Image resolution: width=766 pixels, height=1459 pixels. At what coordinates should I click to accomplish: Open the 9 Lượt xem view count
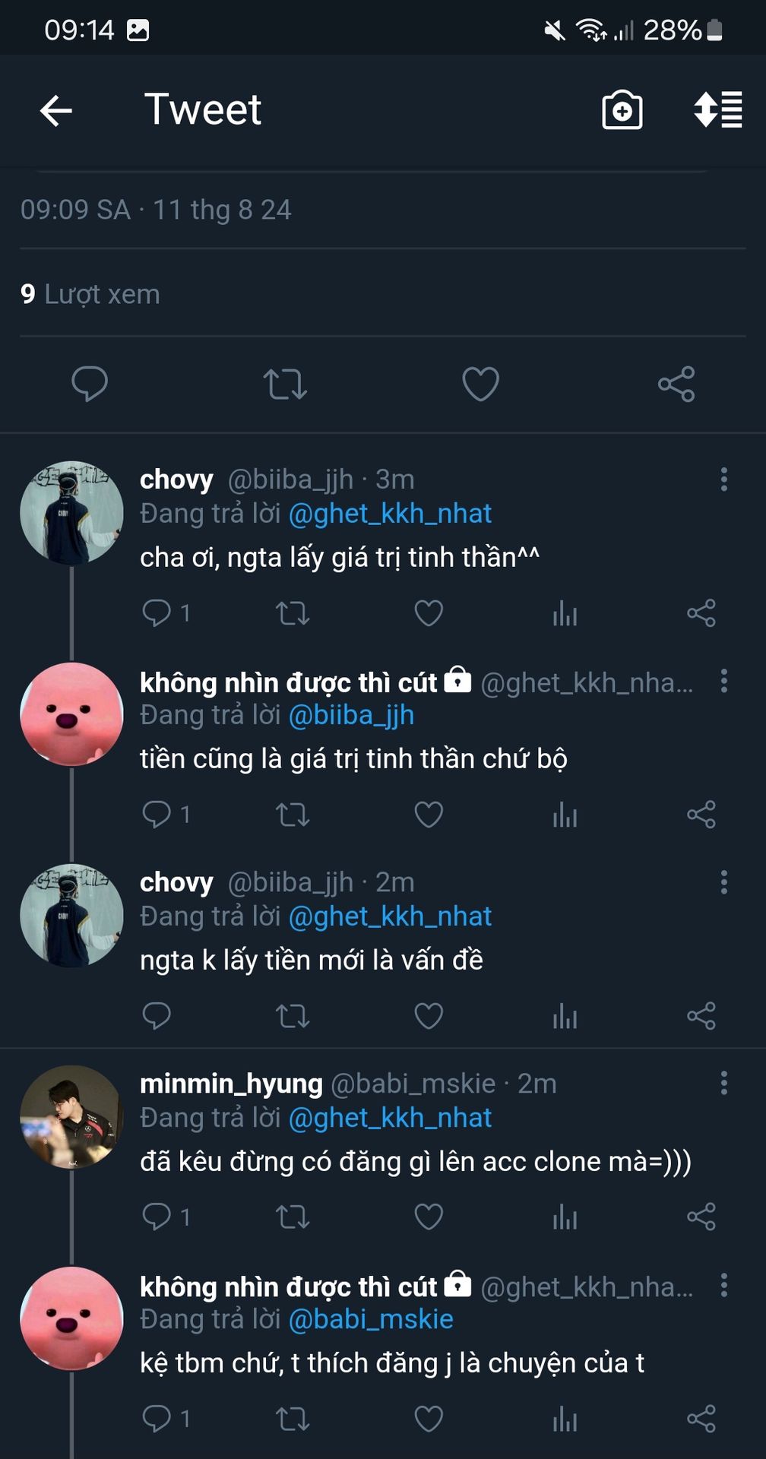coord(90,294)
